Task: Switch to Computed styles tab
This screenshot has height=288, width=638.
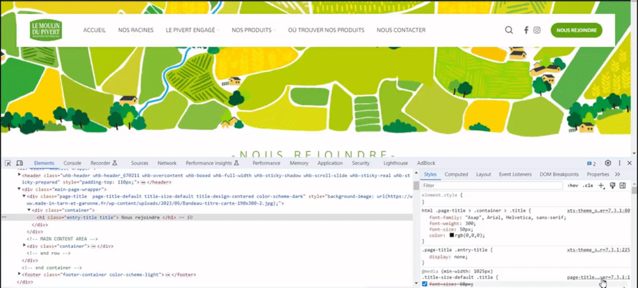Action: pyautogui.click(x=456, y=174)
